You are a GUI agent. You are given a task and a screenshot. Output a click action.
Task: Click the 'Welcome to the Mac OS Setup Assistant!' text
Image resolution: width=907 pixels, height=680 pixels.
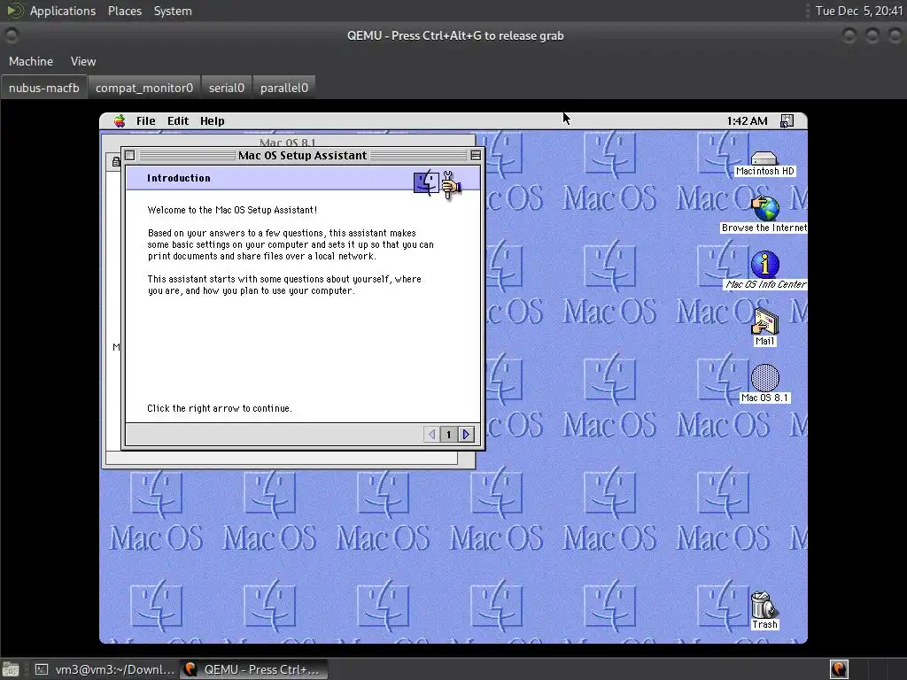(232, 210)
